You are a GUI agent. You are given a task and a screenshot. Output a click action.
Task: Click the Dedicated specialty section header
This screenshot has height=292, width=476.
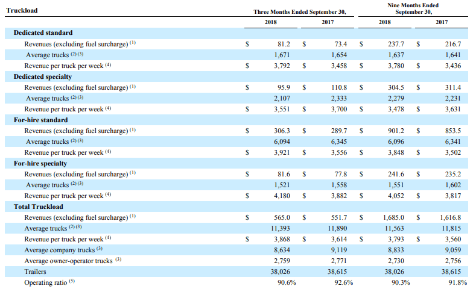pos(42,76)
